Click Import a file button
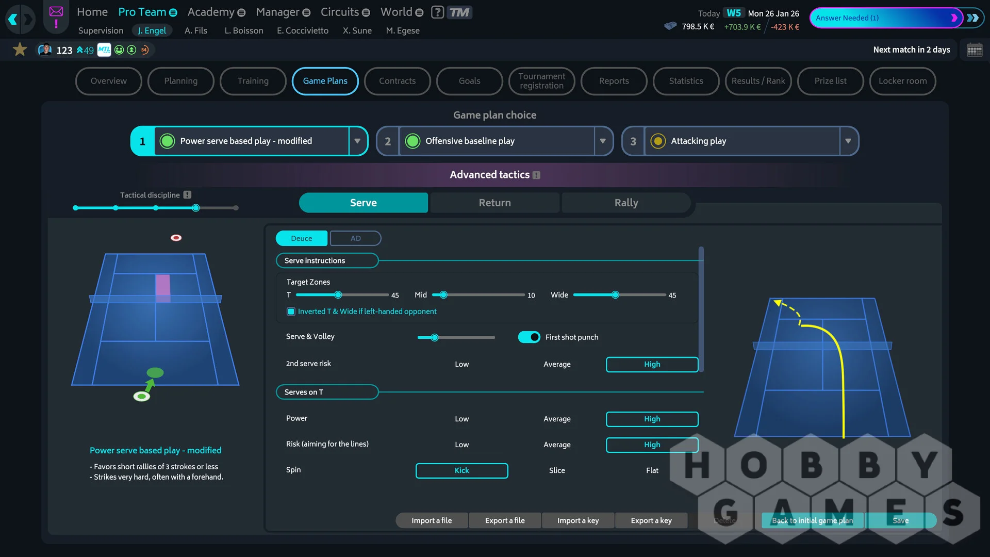 coord(432,520)
